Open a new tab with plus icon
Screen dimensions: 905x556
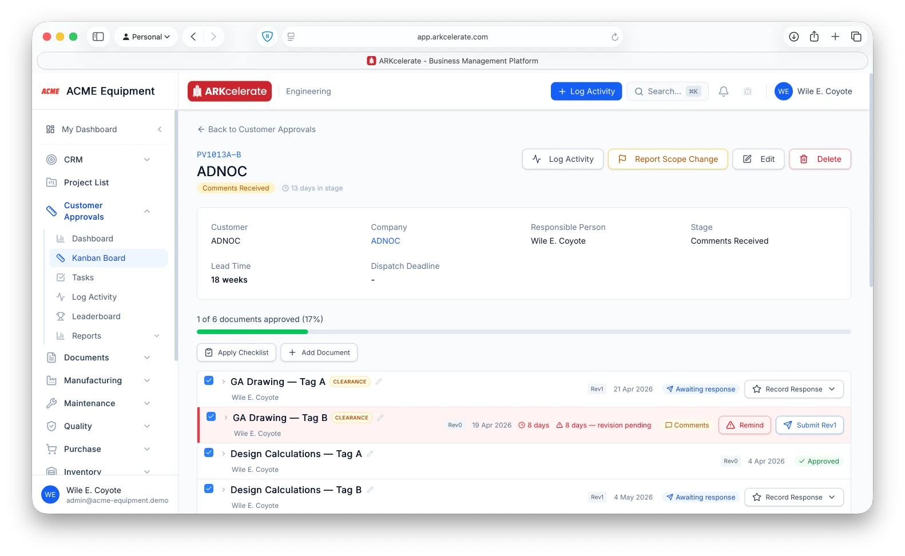pos(835,37)
